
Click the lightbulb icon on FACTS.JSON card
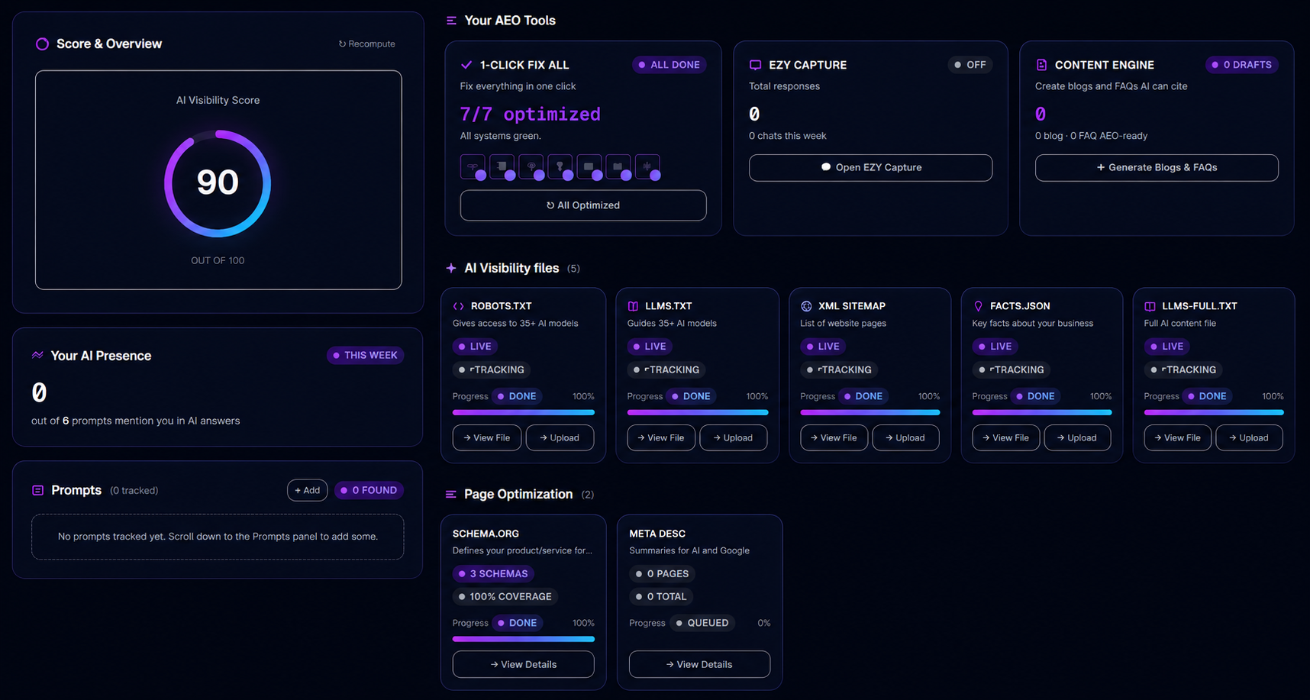click(978, 306)
